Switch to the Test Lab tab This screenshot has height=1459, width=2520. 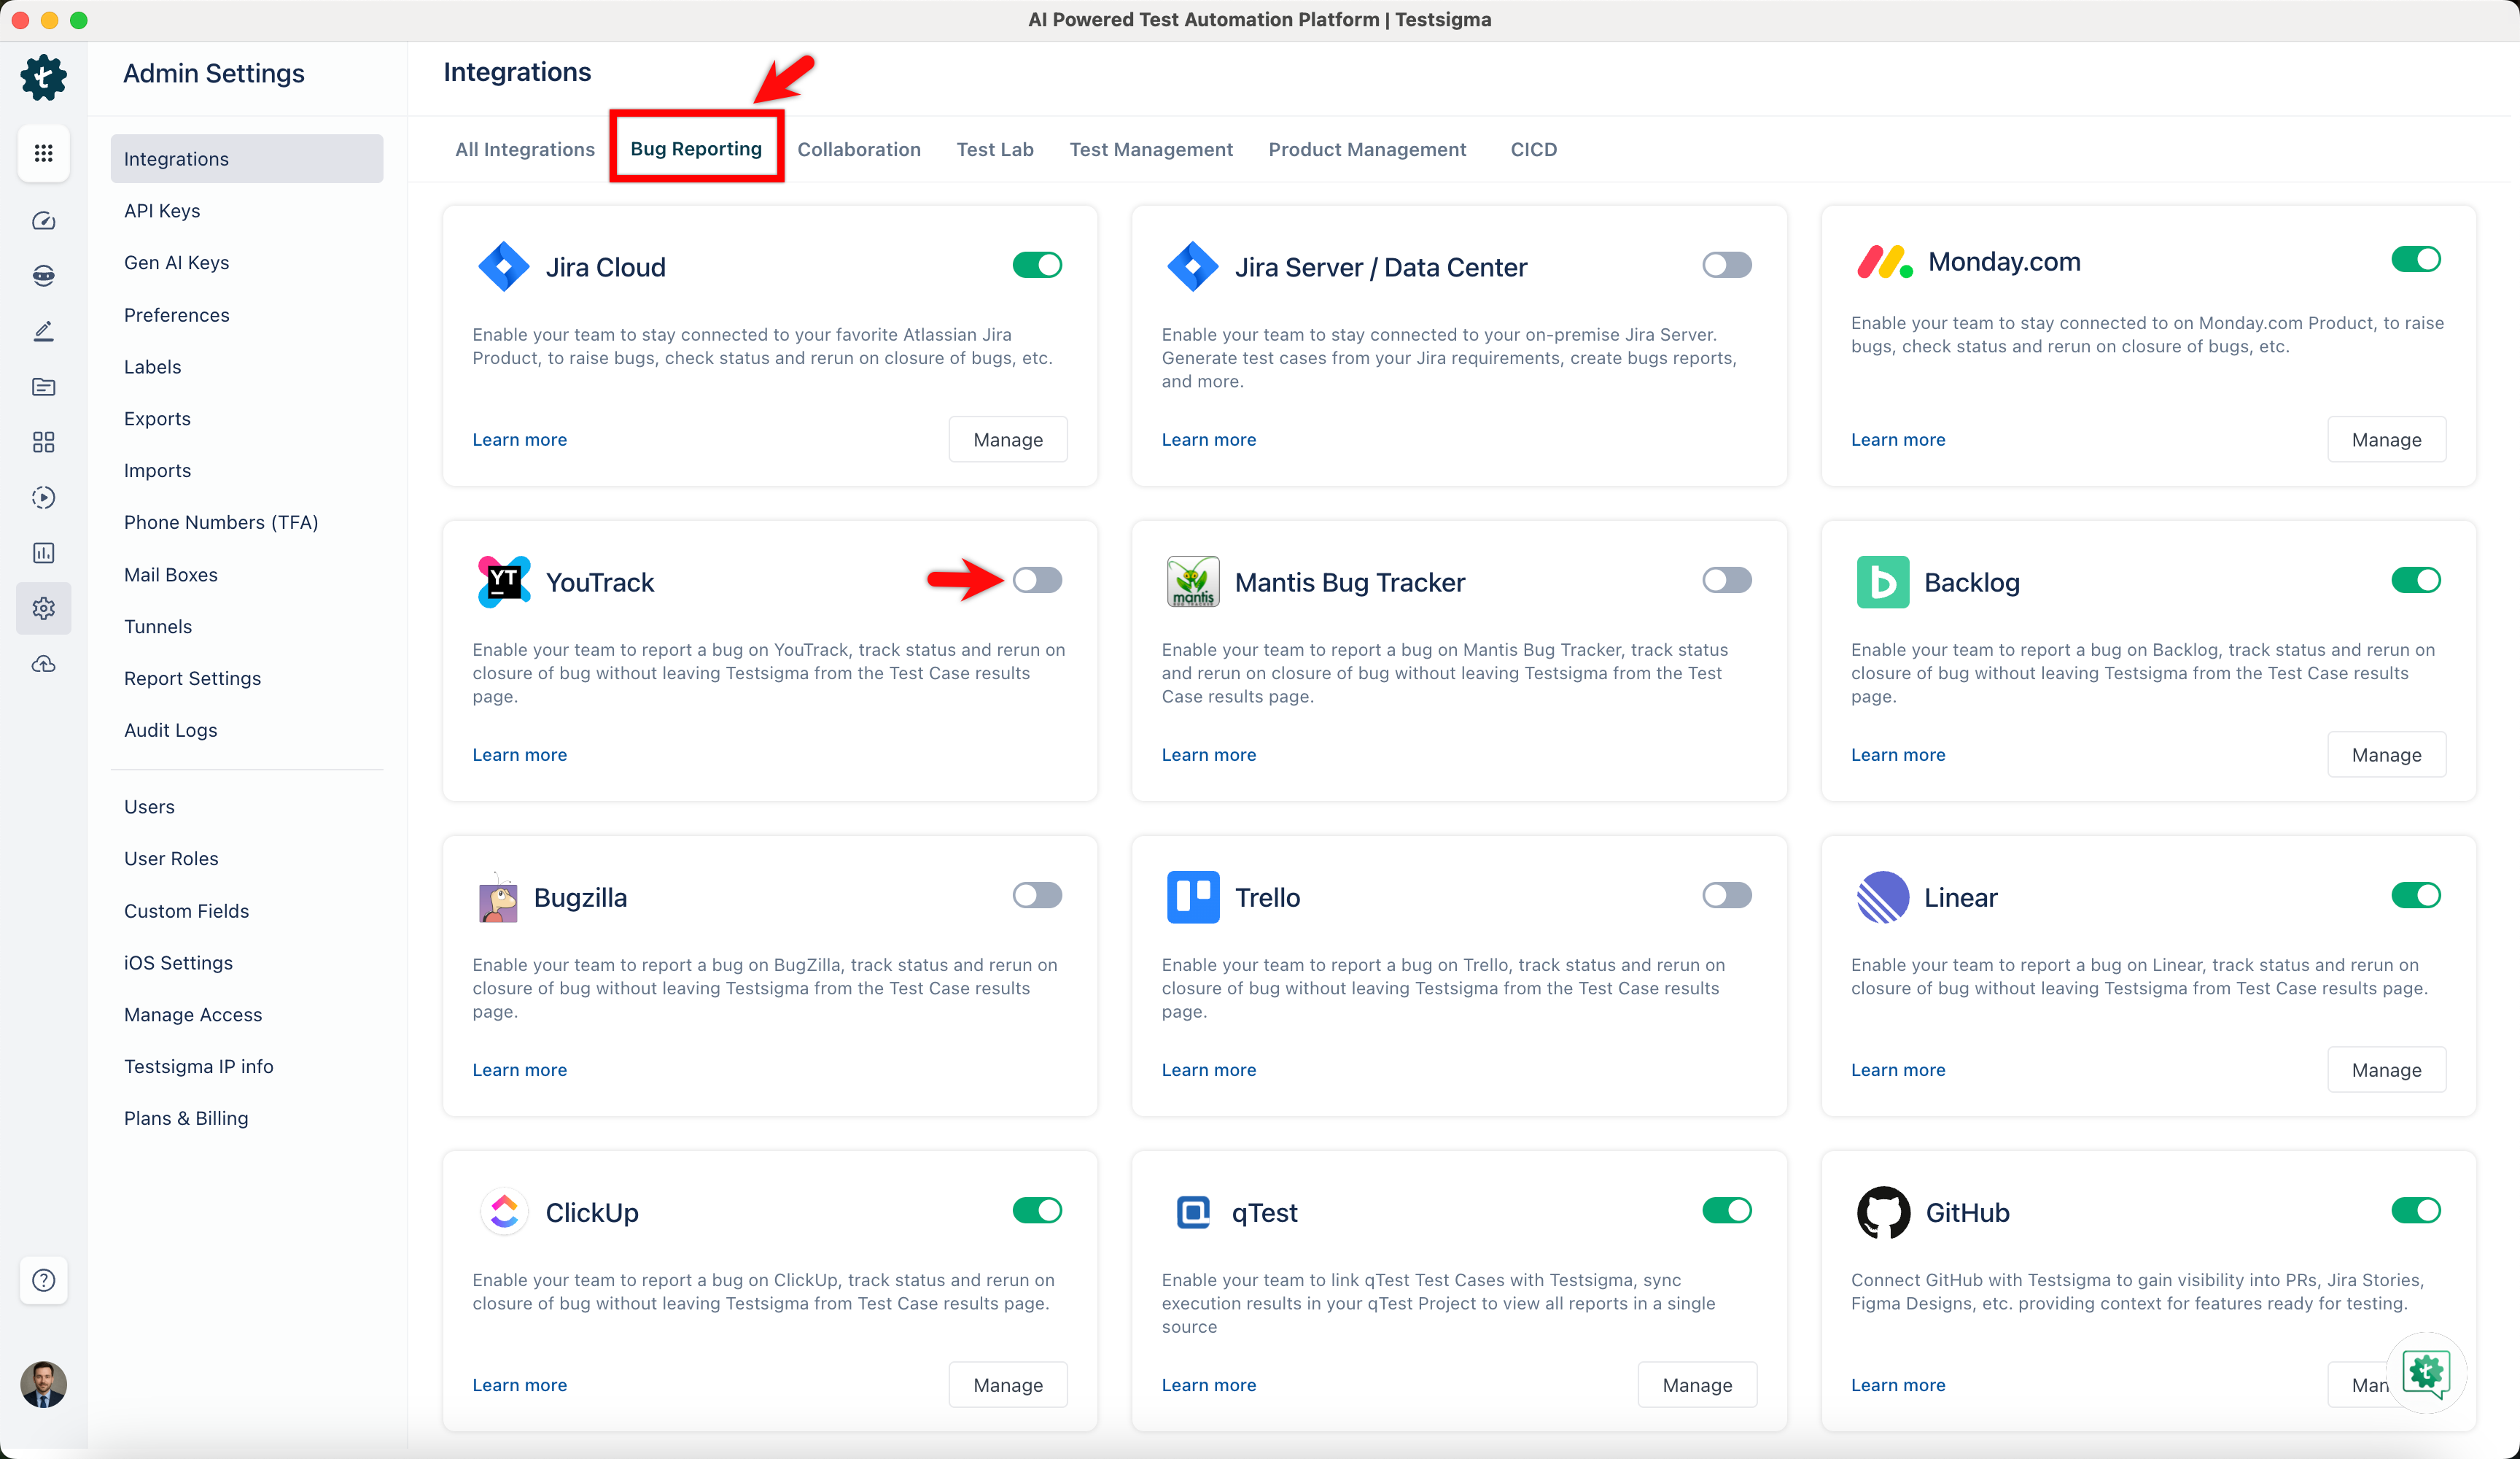(995, 149)
